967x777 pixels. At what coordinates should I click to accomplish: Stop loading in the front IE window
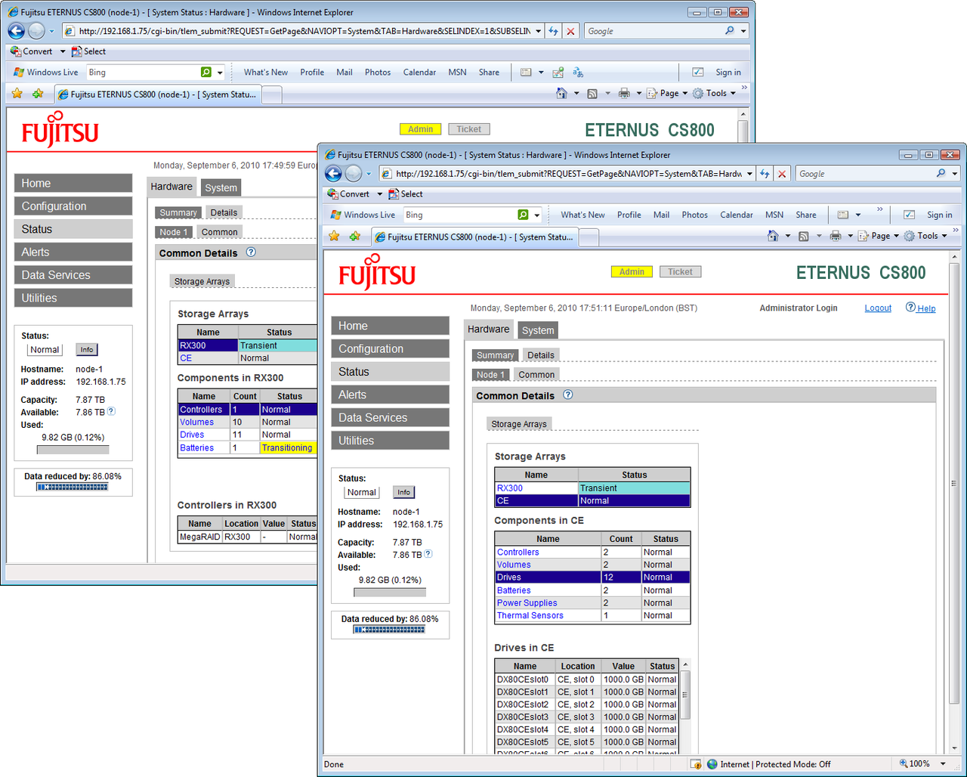coord(782,174)
